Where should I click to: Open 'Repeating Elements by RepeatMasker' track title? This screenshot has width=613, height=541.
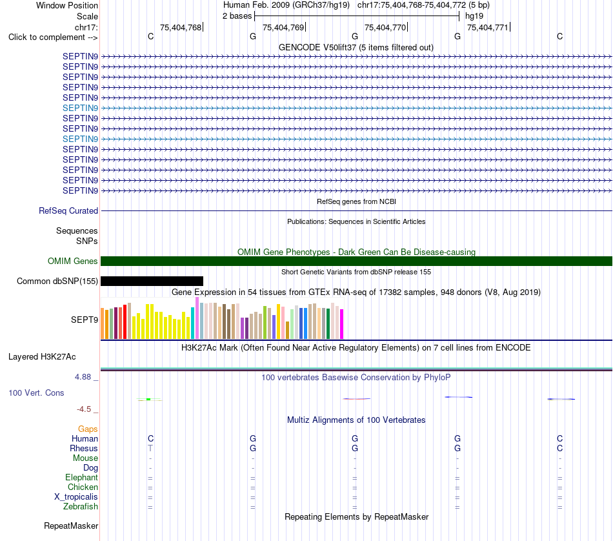pos(356,516)
